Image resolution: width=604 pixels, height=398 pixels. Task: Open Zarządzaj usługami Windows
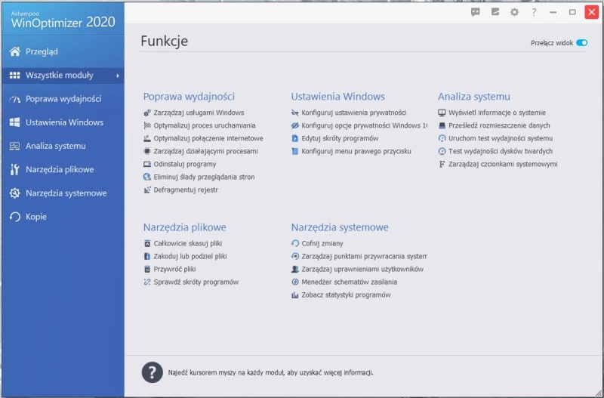[x=199, y=113]
